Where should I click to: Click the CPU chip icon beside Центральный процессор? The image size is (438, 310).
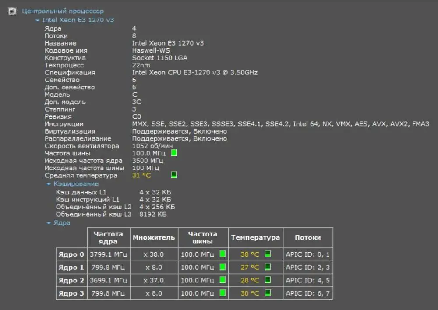(12, 11)
